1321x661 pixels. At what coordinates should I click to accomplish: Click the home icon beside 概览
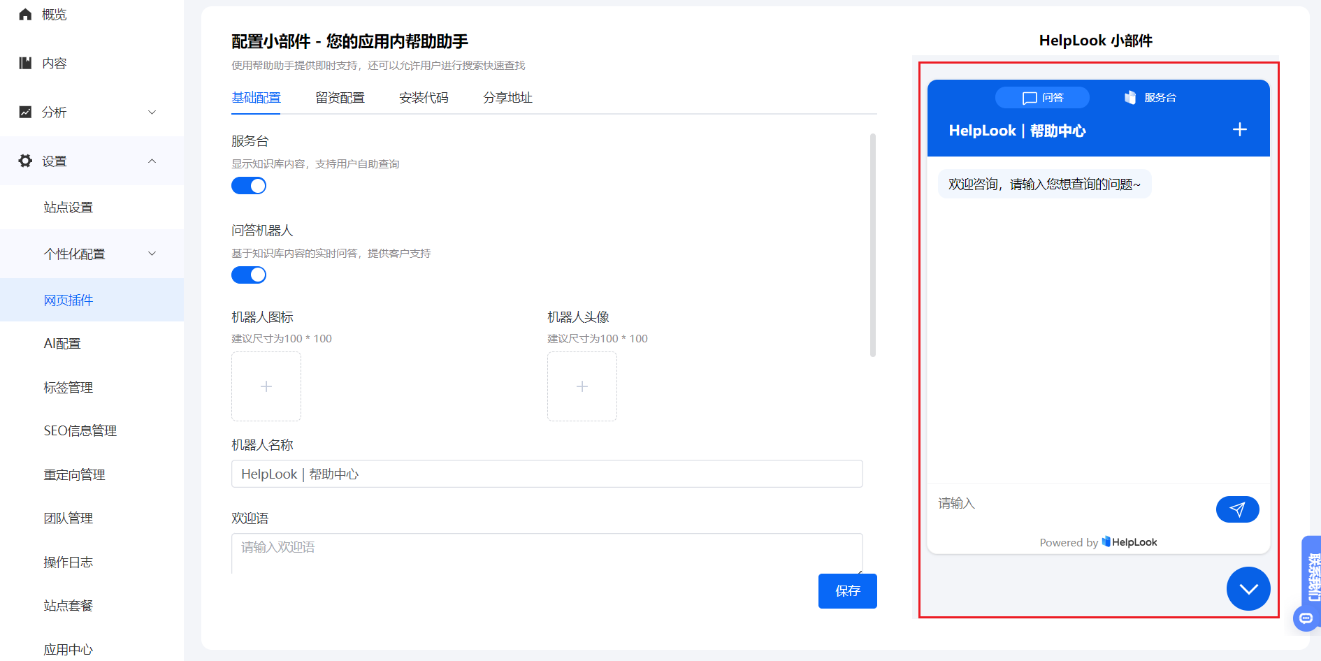25,14
